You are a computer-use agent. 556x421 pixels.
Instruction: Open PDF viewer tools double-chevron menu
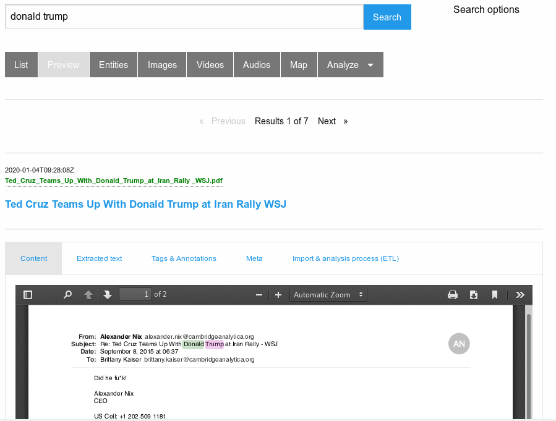[x=520, y=295]
